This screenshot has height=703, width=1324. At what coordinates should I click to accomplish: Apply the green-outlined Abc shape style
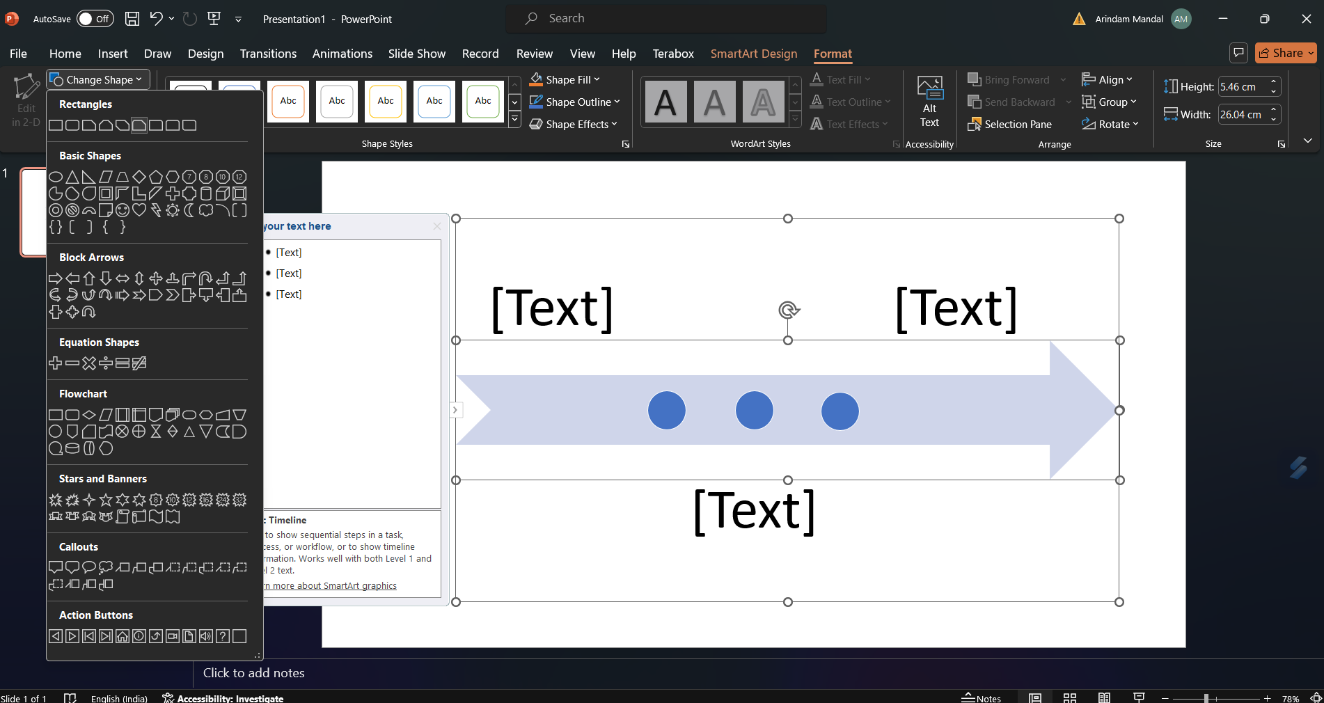point(483,101)
